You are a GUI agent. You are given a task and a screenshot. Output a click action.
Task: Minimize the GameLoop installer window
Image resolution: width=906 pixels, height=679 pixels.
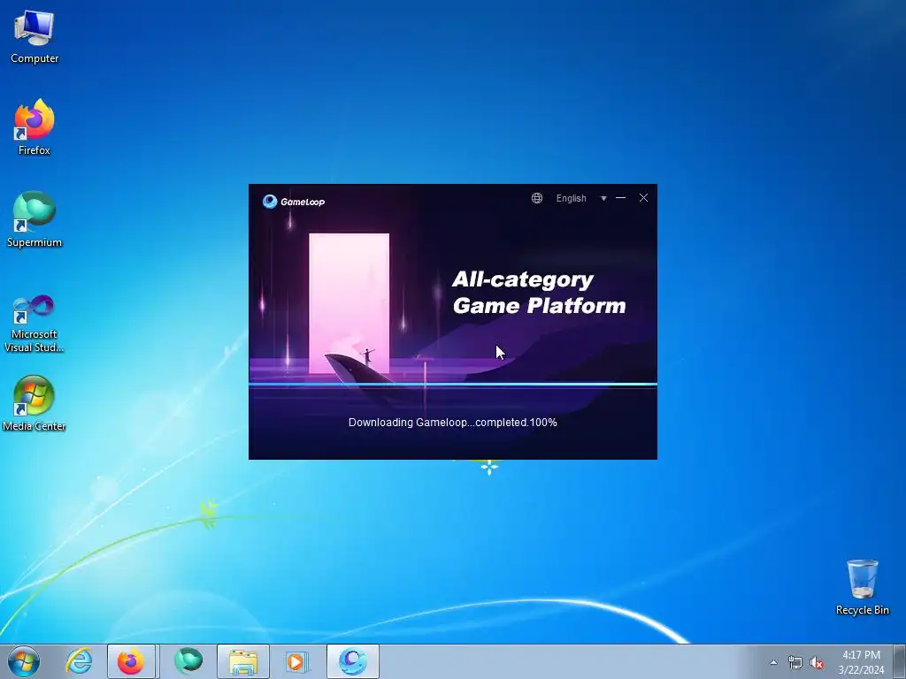coord(620,197)
